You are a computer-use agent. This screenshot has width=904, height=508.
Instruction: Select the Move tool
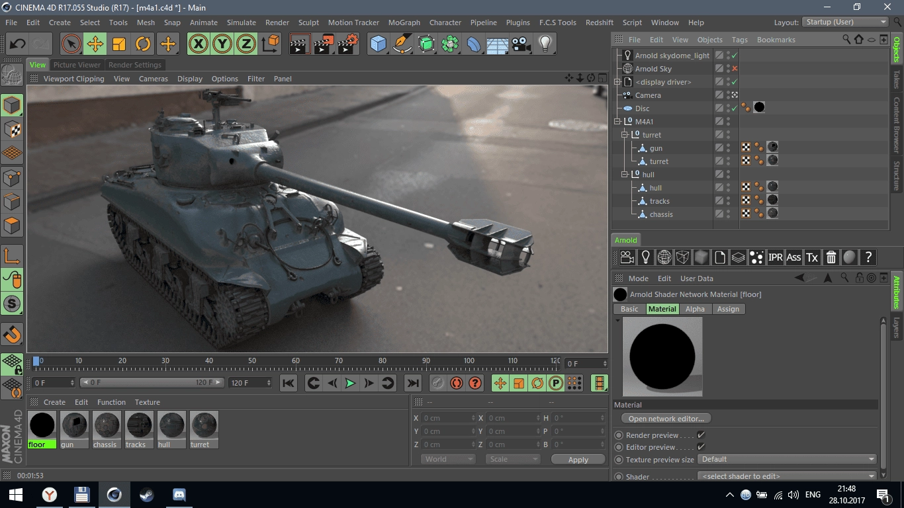point(95,44)
